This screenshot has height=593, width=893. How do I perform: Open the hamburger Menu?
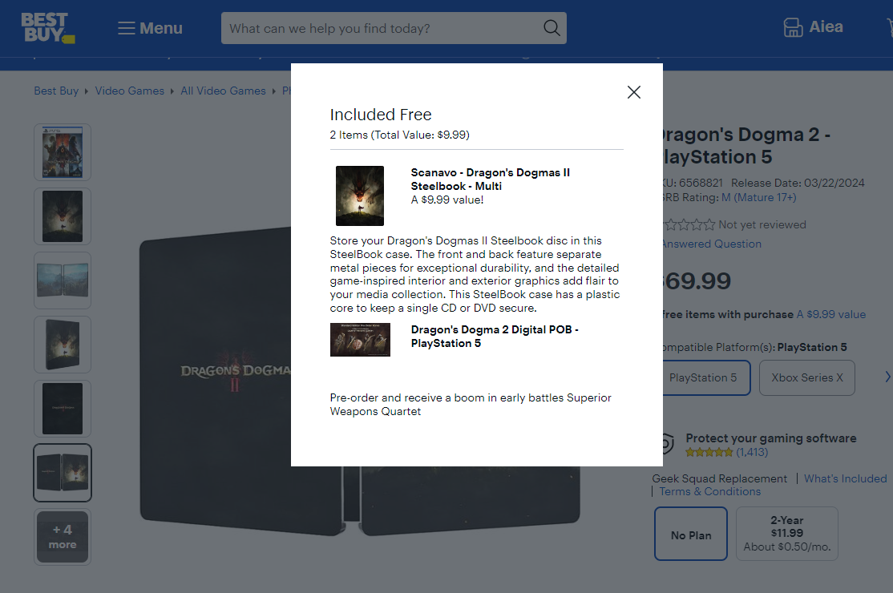pyautogui.click(x=150, y=28)
